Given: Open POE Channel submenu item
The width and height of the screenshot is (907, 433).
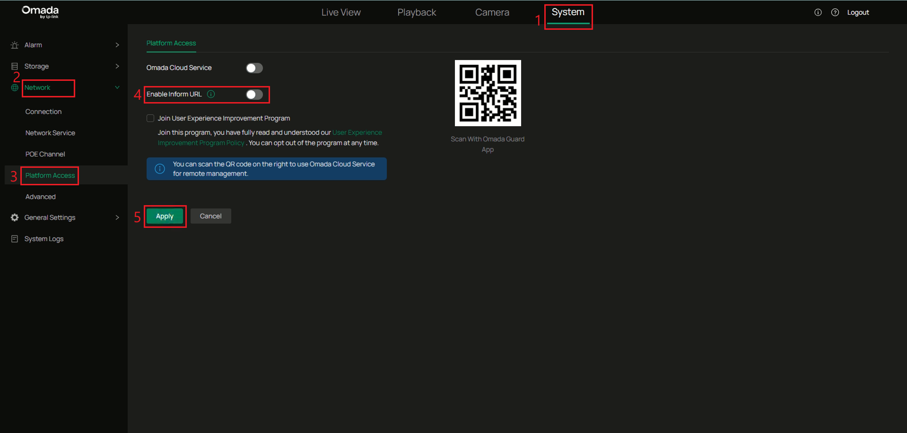Looking at the screenshot, I should coord(45,154).
